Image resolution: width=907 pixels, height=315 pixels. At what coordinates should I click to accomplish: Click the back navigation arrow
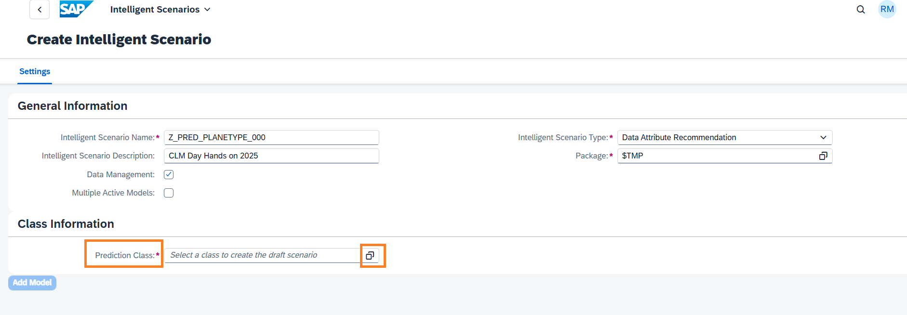40,10
